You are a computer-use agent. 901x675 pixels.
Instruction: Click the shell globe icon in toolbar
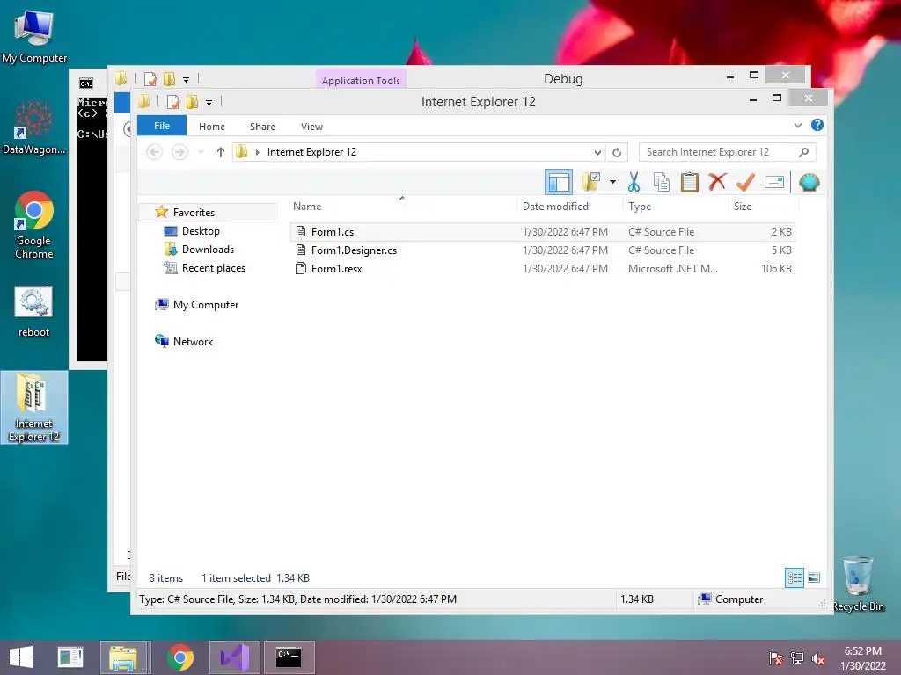(x=809, y=183)
